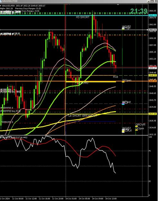Viewport: 158px width, 201px height.
Task: Select the L4 SHORT BREAKOUT label
Action: point(83,116)
